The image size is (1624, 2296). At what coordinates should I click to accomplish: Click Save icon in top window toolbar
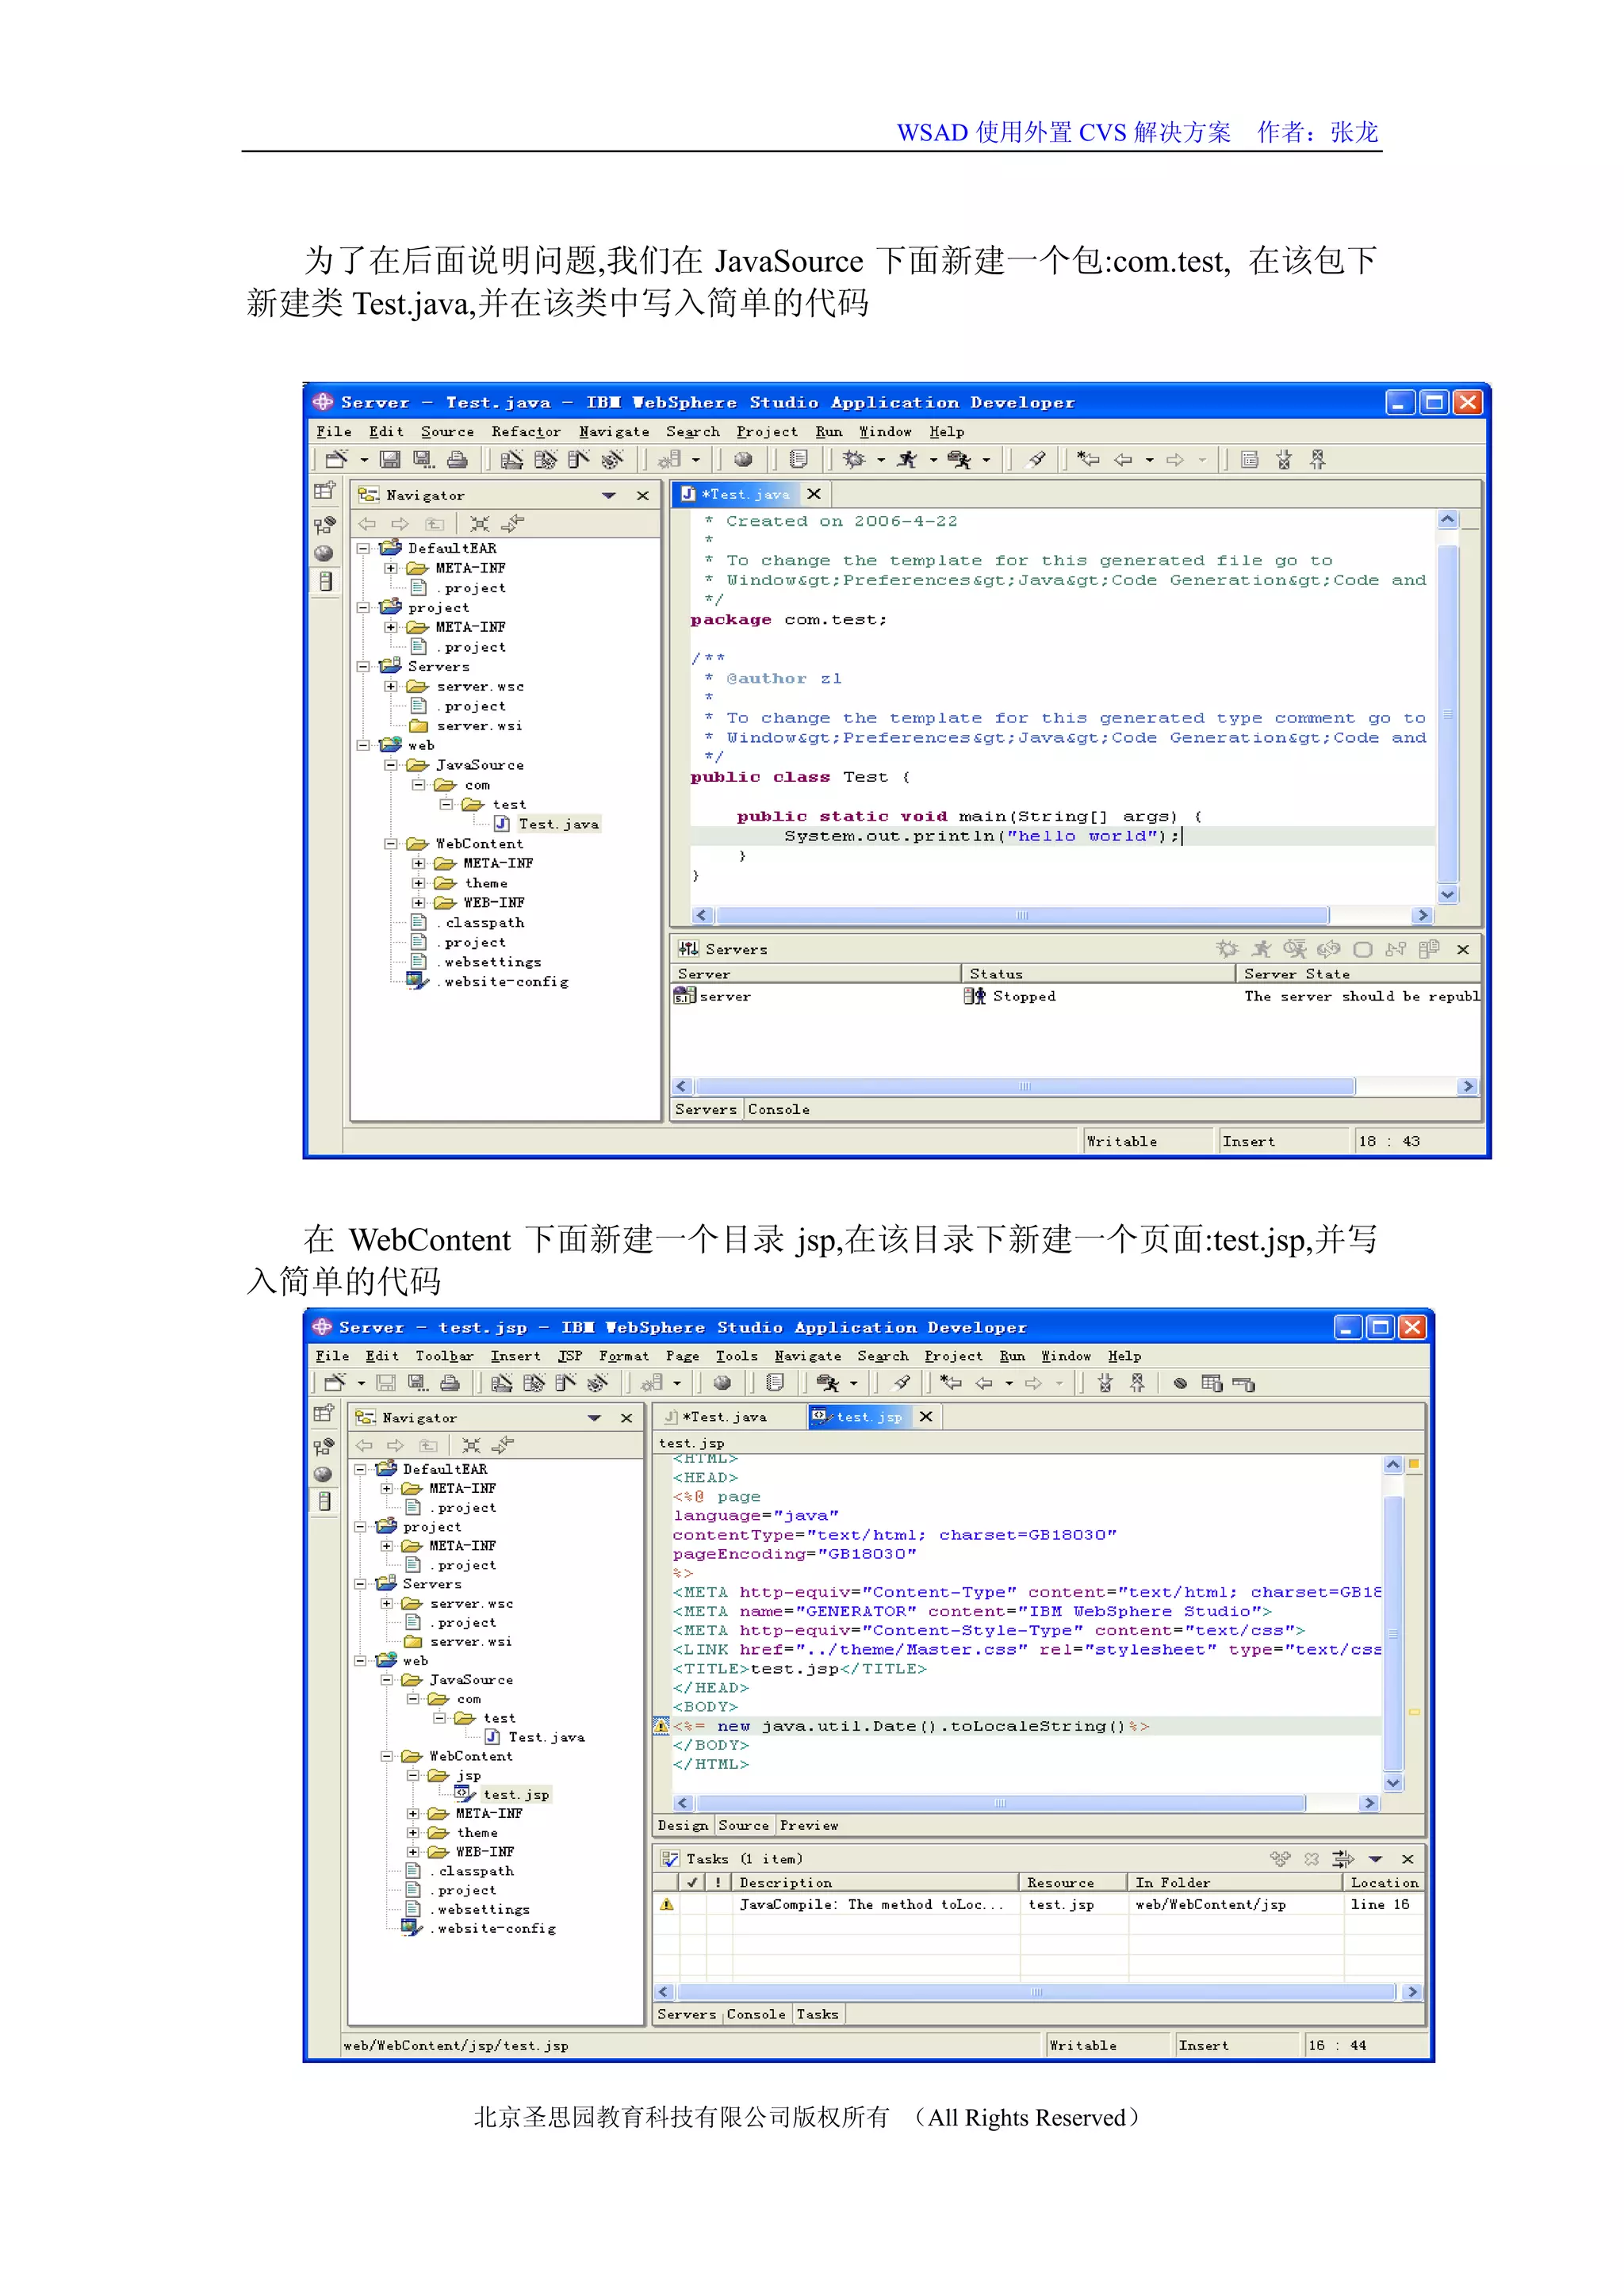click(390, 460)
